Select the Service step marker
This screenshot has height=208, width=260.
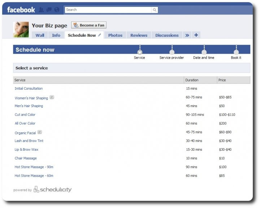(x=140, y=53)
